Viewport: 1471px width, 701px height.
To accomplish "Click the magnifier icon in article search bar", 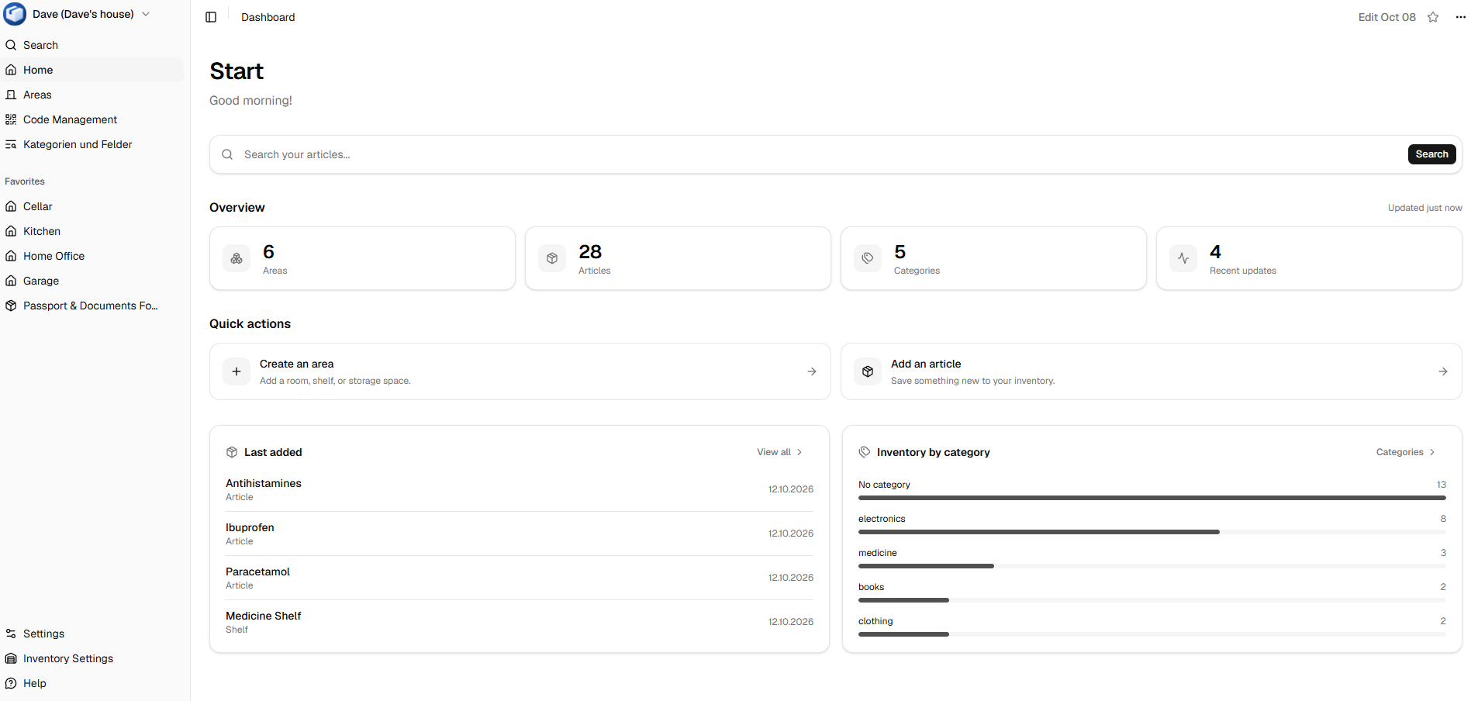I will click(227, 154).
